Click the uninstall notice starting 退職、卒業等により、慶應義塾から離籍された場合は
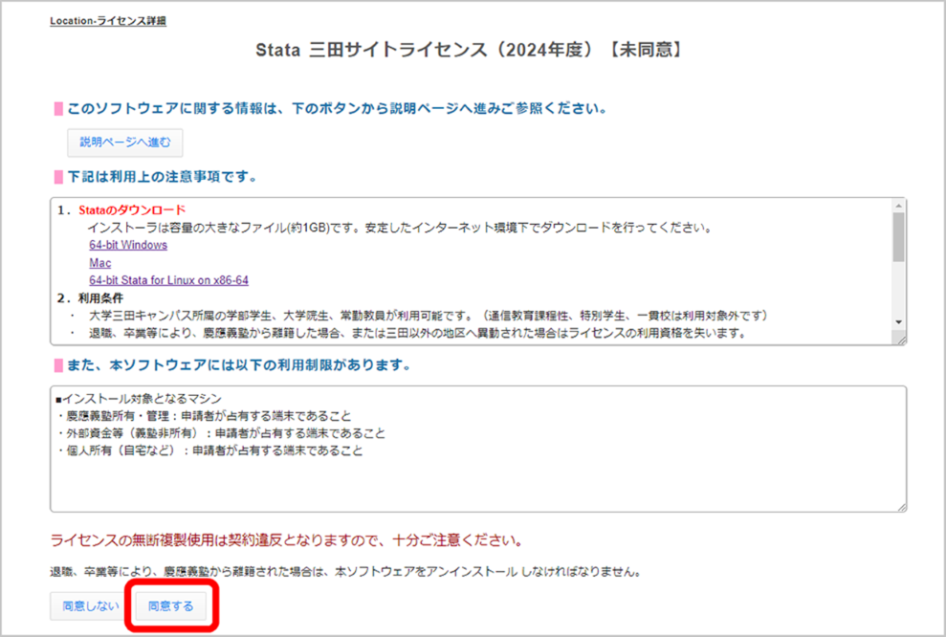946x637 pixels. point(345,571)
